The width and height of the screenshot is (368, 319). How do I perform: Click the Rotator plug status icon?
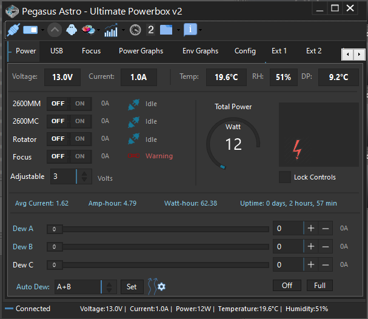pyautogui.click(x=134, y=138)
